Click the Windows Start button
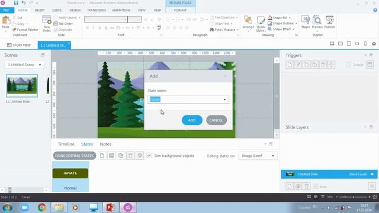This screenshot has height=213, width=379. click(8, 208)
